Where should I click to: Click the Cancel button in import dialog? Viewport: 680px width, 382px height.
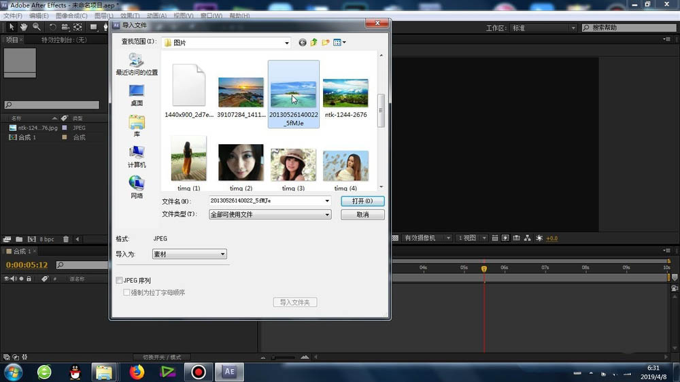362,215
